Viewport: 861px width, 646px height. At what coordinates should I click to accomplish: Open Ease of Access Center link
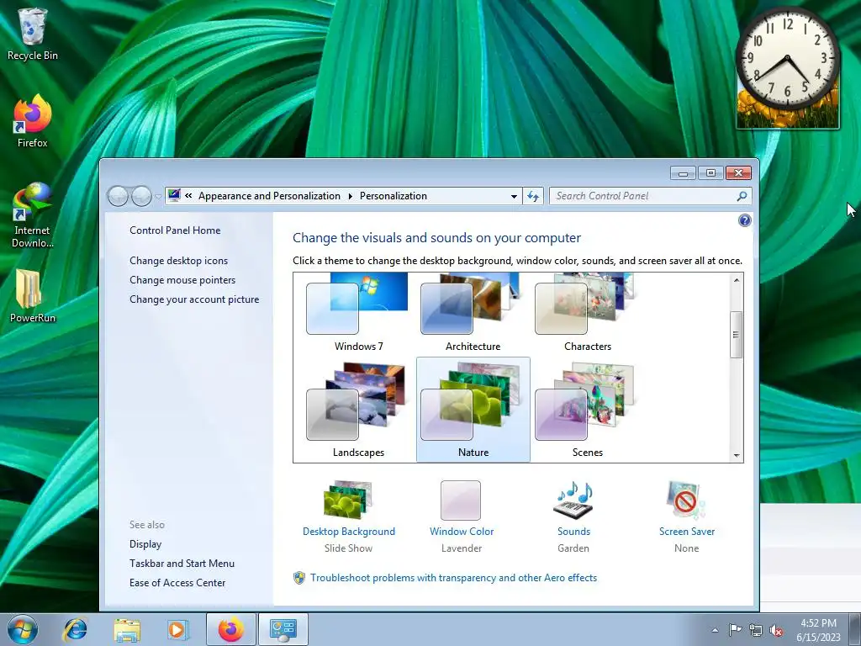coord(177,583)
